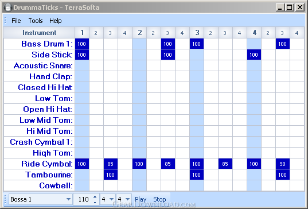
Task: Decrease tempo with the down stepper arrow
Action: (x=95, y=202)
